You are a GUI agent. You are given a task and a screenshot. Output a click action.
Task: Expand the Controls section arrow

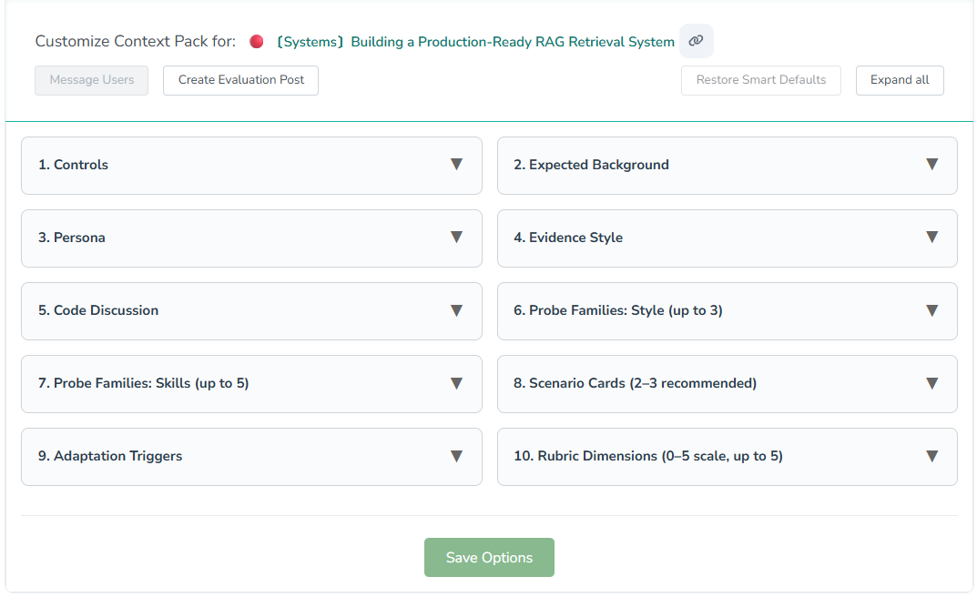click(x=456, y=165)
